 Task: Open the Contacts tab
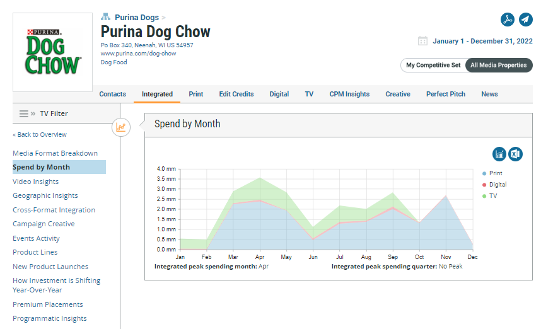click(x=112, y=94)
